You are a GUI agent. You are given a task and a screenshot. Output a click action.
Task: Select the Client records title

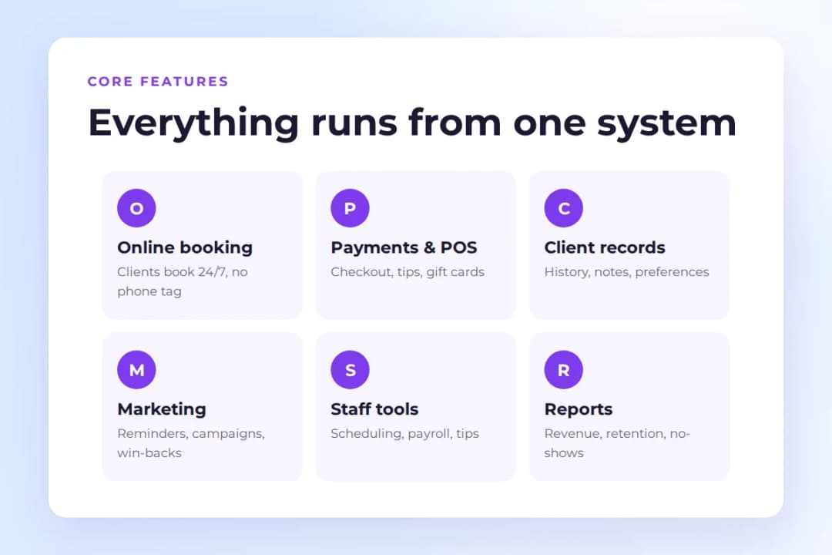click(x=605, y=247)
